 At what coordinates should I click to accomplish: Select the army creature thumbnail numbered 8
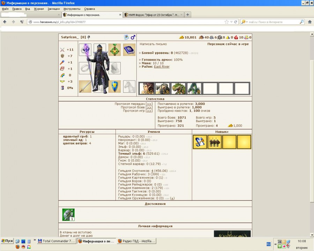click(x=194, y=88)
